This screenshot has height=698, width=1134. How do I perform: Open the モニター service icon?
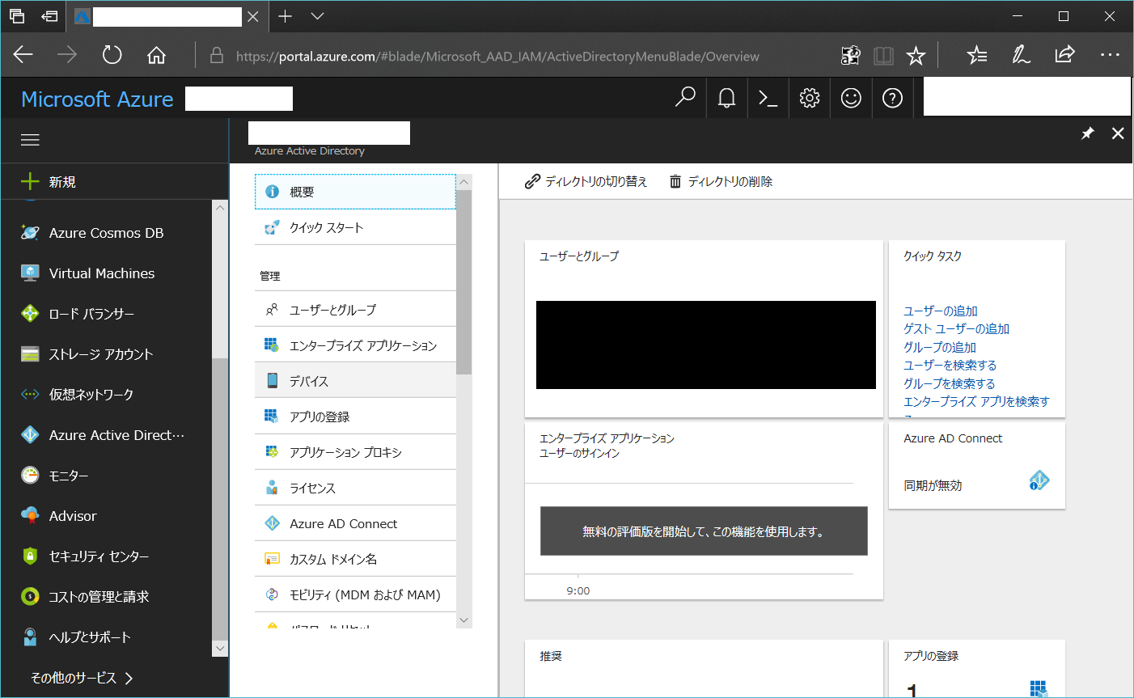pos(30,476)
